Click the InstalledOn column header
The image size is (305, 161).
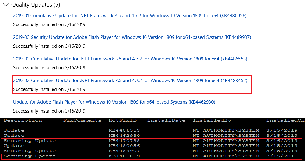tap(285, 120)
